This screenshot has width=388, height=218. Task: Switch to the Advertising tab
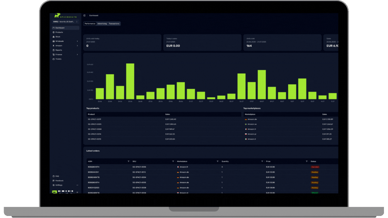click(x=102, y=24)
